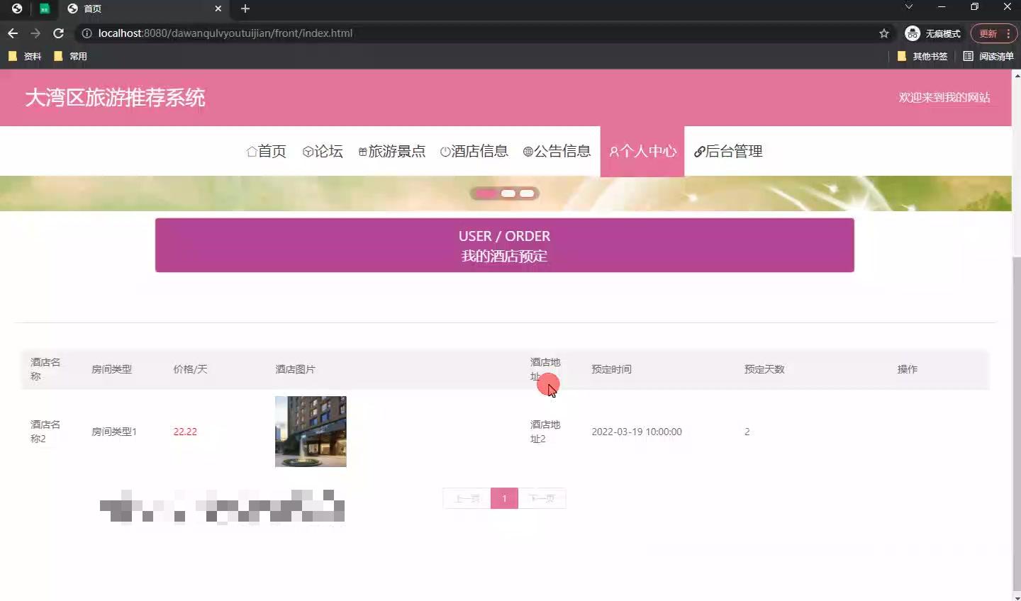Click the 2022-03-19 10:00:00 booking time
This screenshot has width=1021, height=601.
(637, 432)
